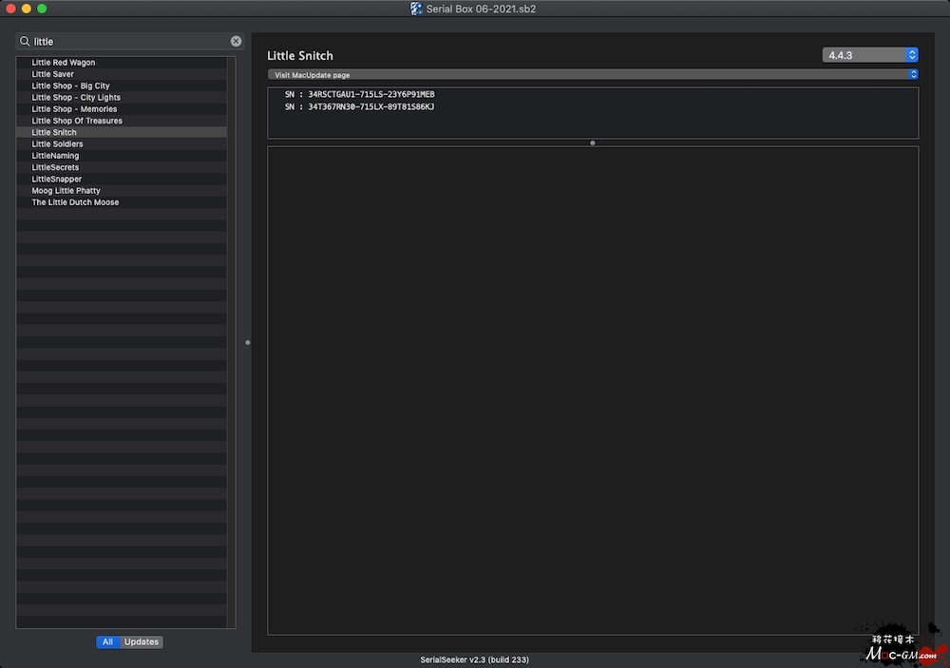Click the vertical sidebar splitter handle

(x=248, y=342)
